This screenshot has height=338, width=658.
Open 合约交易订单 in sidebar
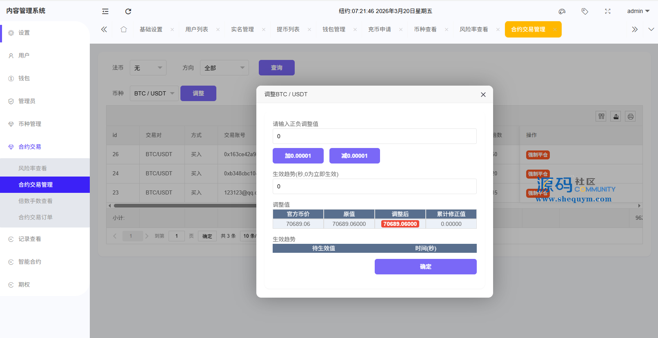[x=36, y=217]
